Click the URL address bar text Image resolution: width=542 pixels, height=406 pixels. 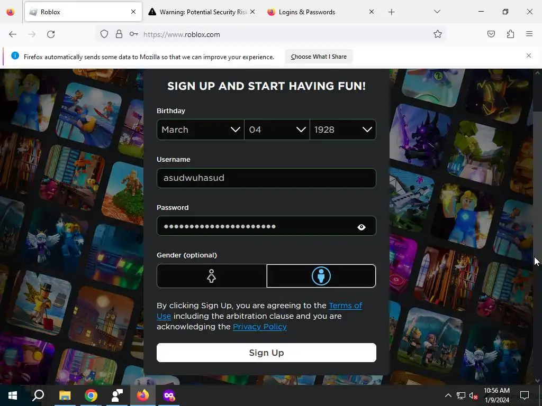(182, 34)
